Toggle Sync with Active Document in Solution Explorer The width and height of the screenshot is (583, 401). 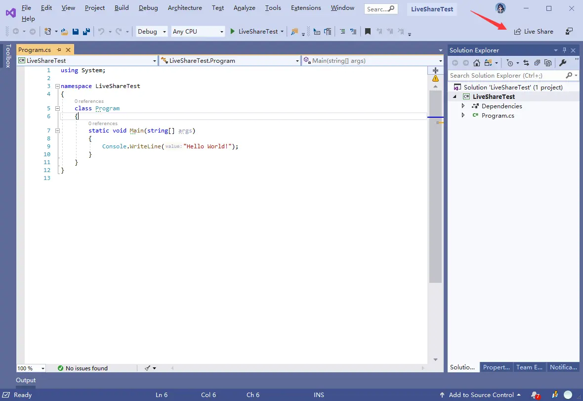coord(526,63)
